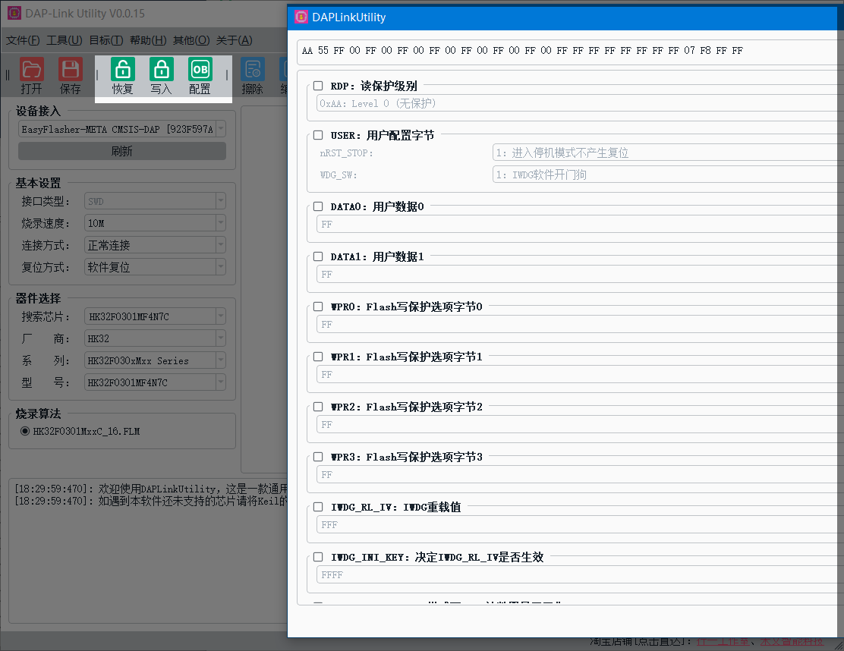Click the IWDG_INI_KEY FFFF value field

[x=580, y=574]
